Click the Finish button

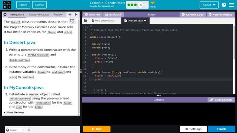(221, 129)
